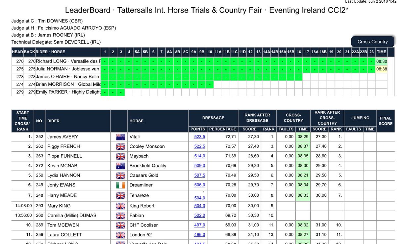Open dressage points link 509,0
This screenshot has width=397, height=244.
199,166
